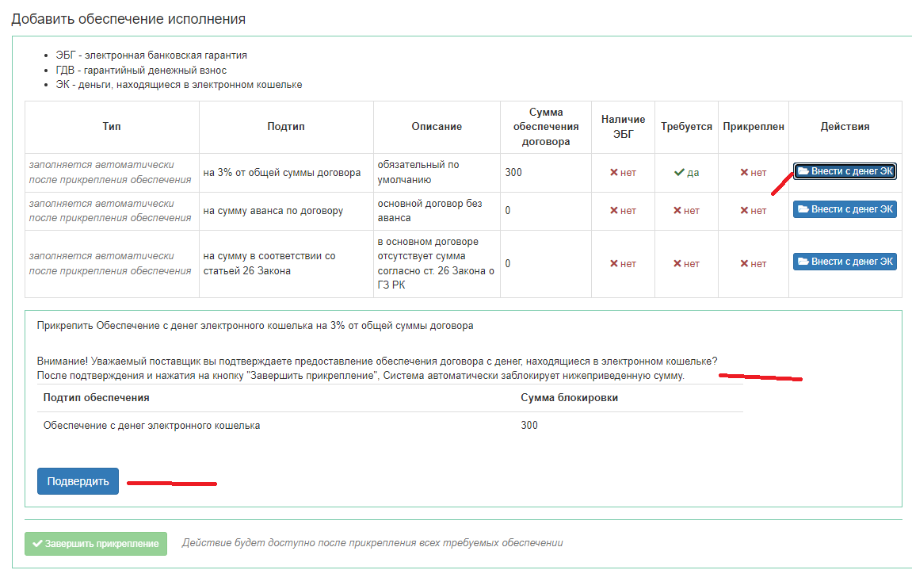
Task: Click the "Действия" column header
Action: (x=845, y=127)
